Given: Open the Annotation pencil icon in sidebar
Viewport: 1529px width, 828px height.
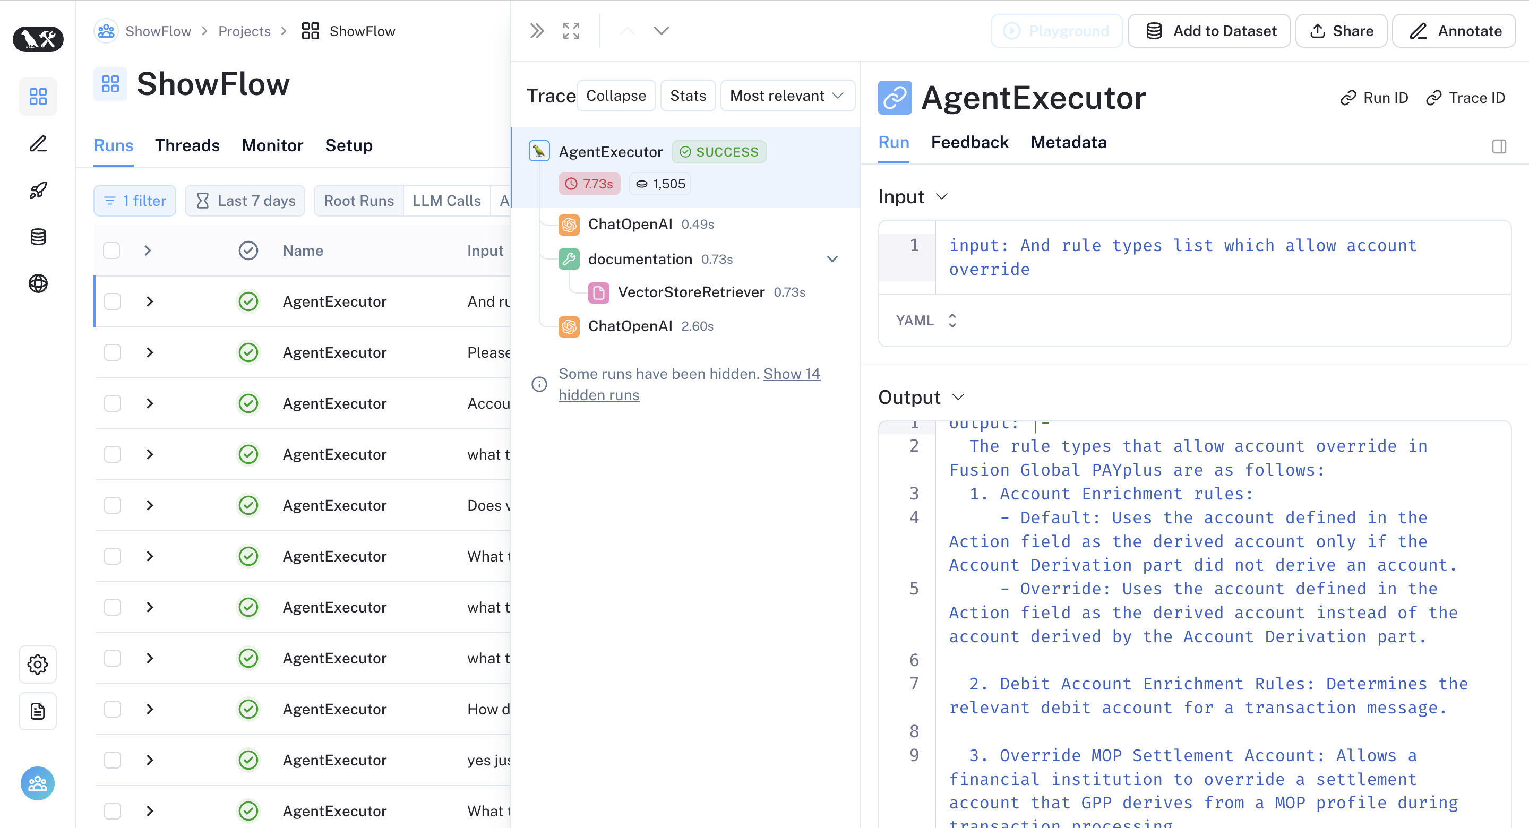Looking at the screenshot, I should (38, 144).
